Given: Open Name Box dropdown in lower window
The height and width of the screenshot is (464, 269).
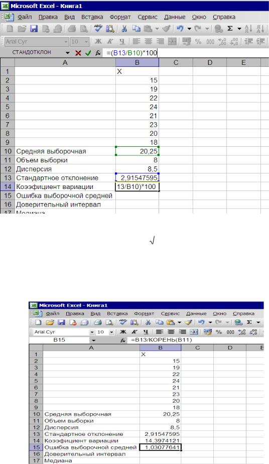Looking at the screenshot, I should pos(94,340).
